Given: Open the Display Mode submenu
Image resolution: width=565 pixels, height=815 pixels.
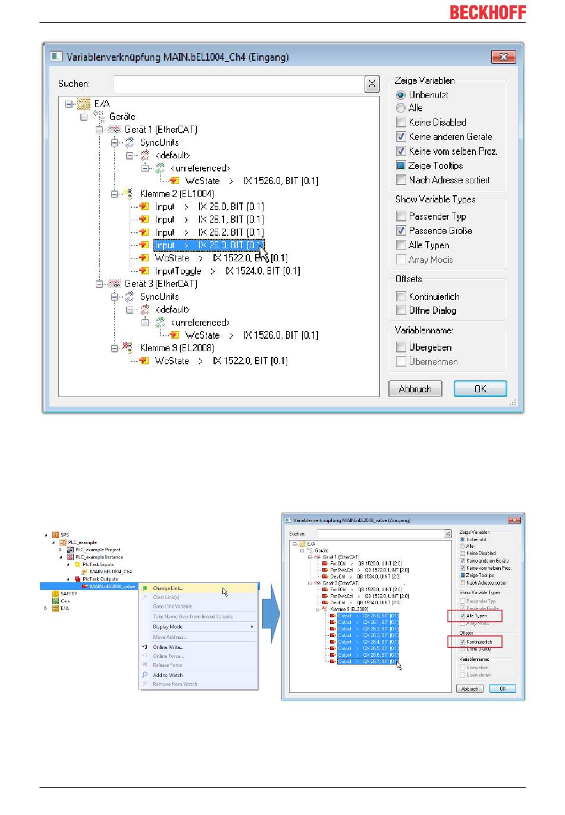Looking at the screenshot, I should (x=198, y=627).
